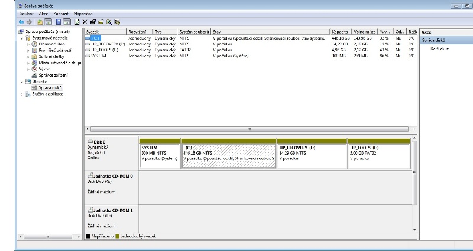The width and height of the screenshot is (473, 251).
Task: Expand the Plánovač úloh tree node
Action: pos(28,44)
